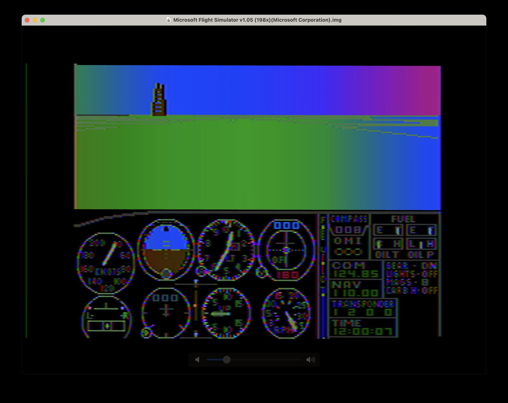Click the loud speaker volume icon

tap(310, 360)
